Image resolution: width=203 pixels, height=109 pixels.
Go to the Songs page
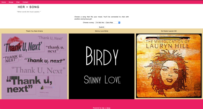[x=11, y=2]
